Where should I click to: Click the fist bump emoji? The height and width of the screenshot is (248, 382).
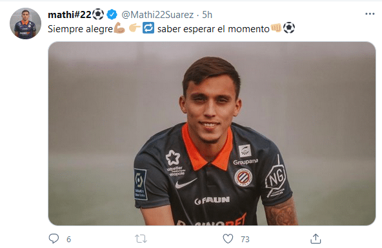pos(276,28)
